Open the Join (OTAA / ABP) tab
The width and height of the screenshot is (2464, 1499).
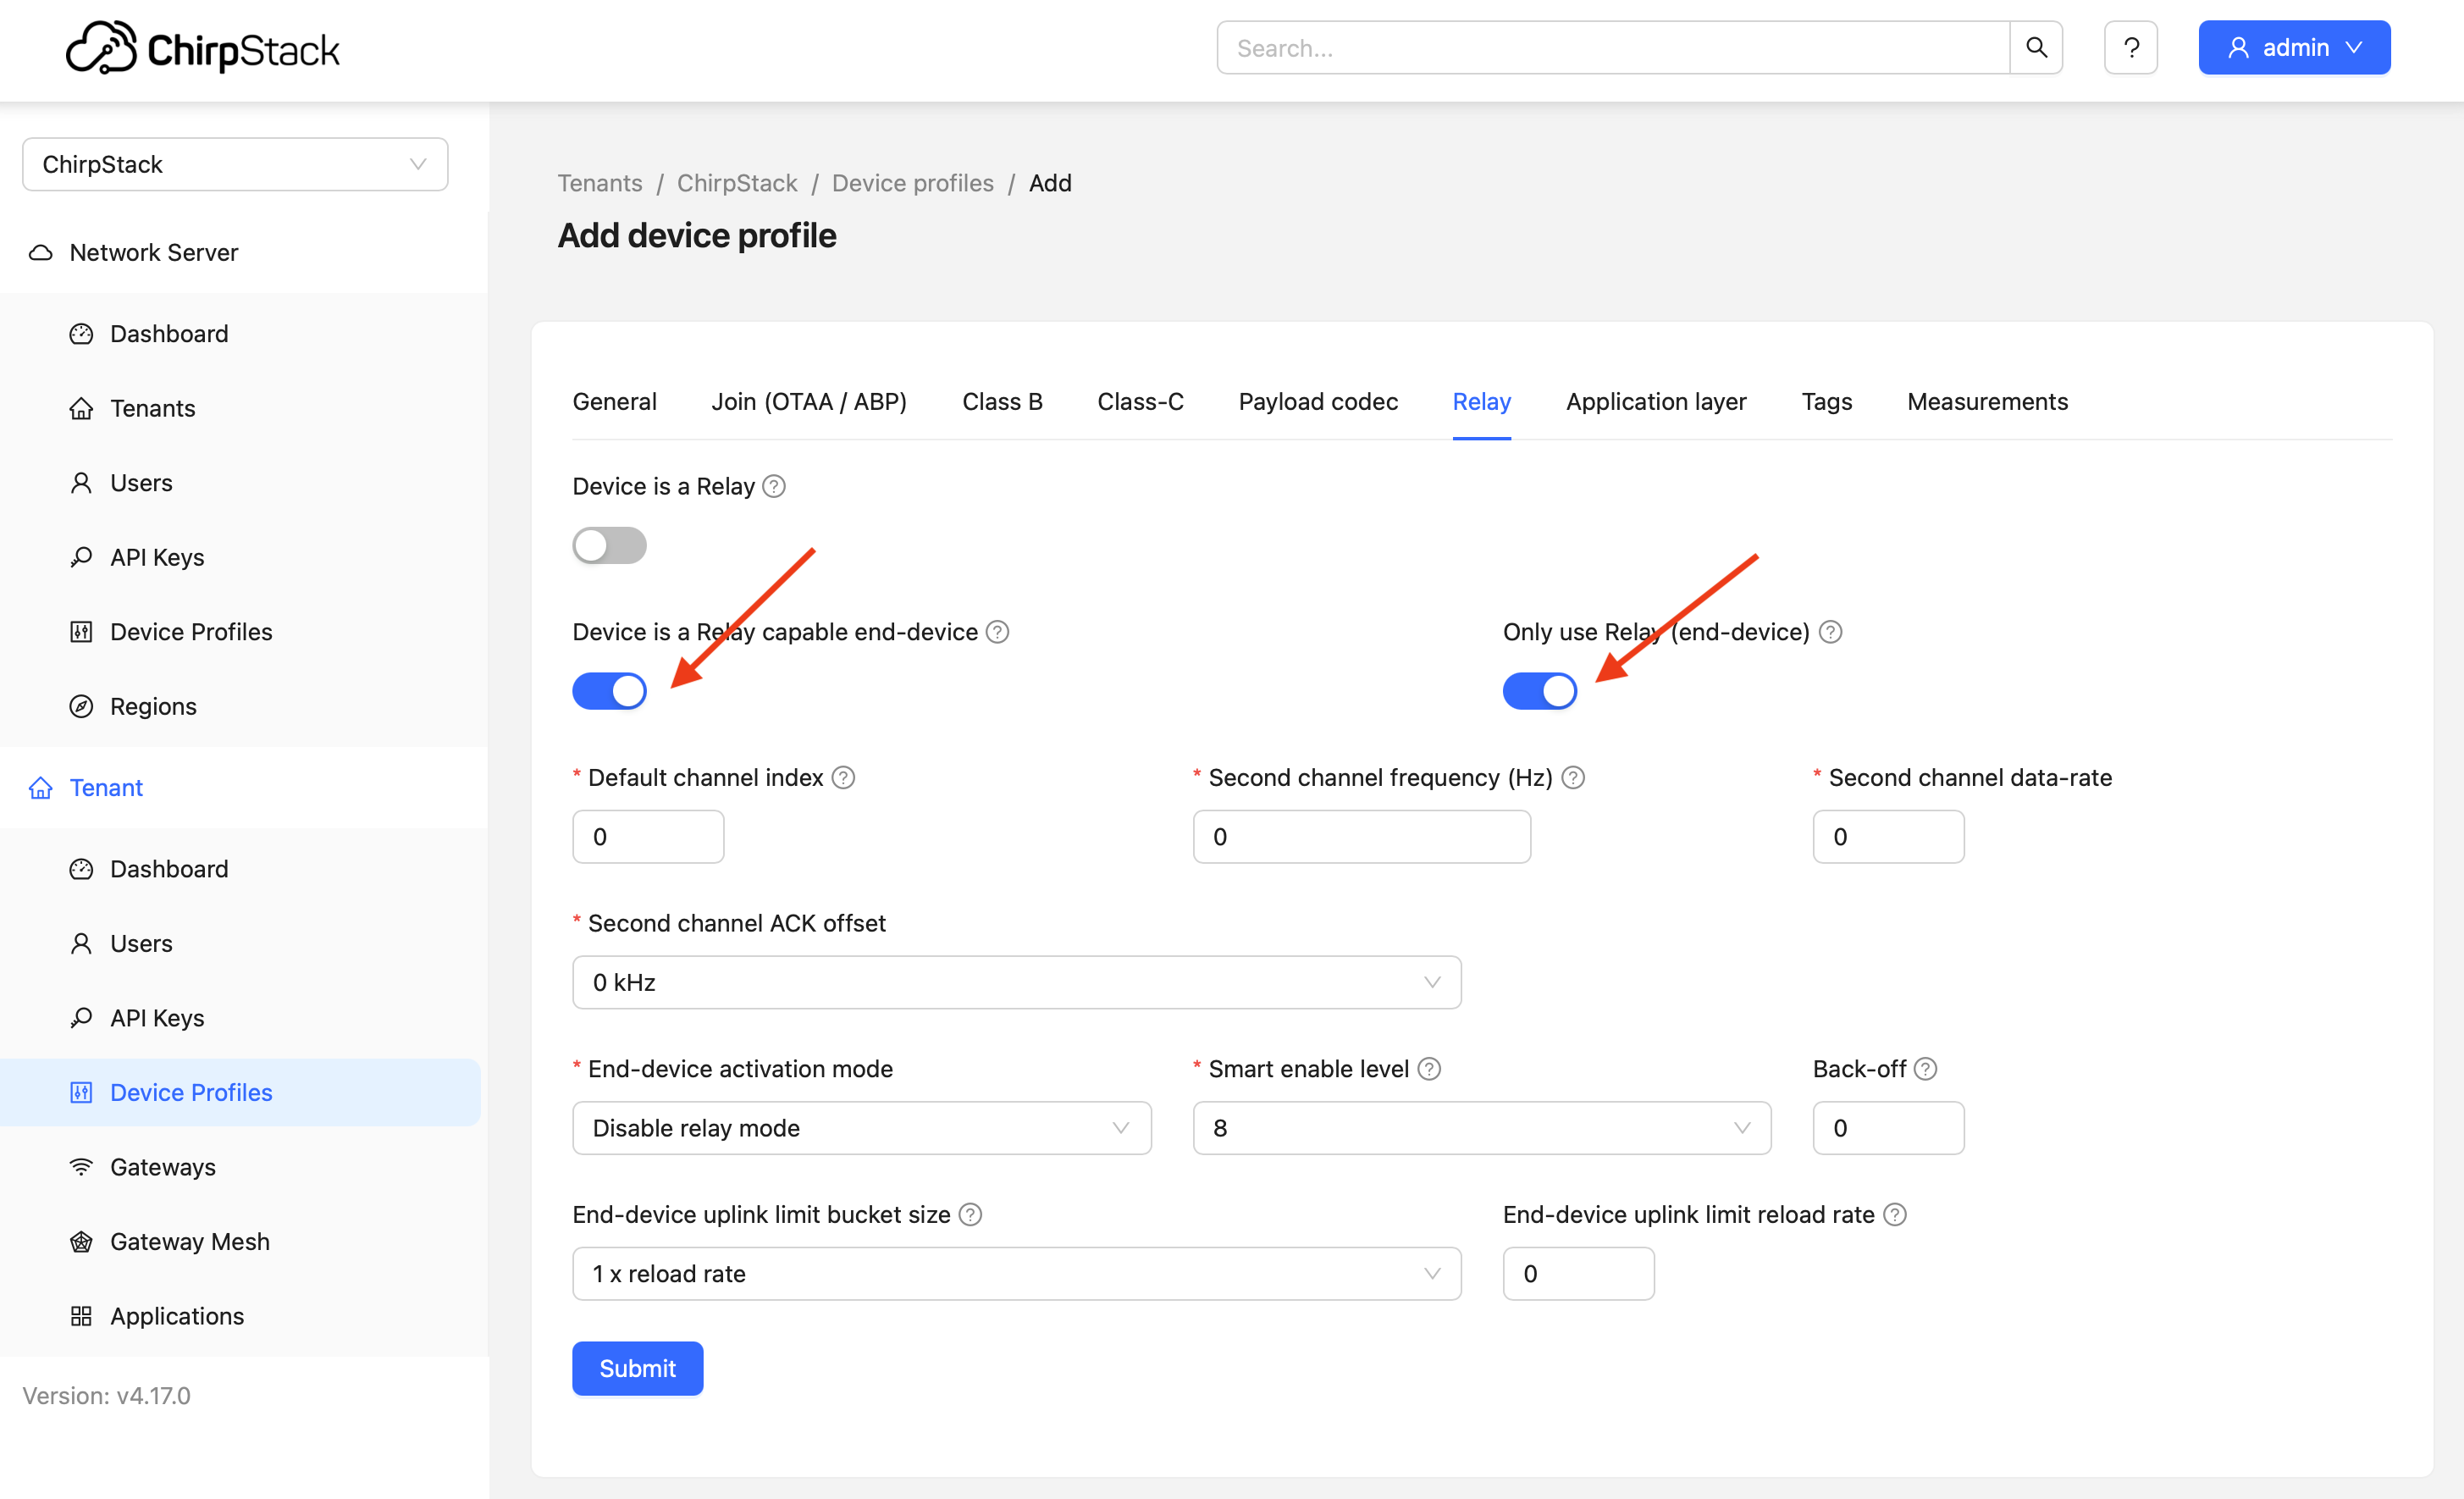click(808, 402)
